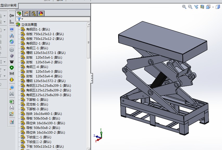Select component 角钢五125x125x8x209-3
The height and width of the screenshot is (150, 222).
(x=49, y=95)
